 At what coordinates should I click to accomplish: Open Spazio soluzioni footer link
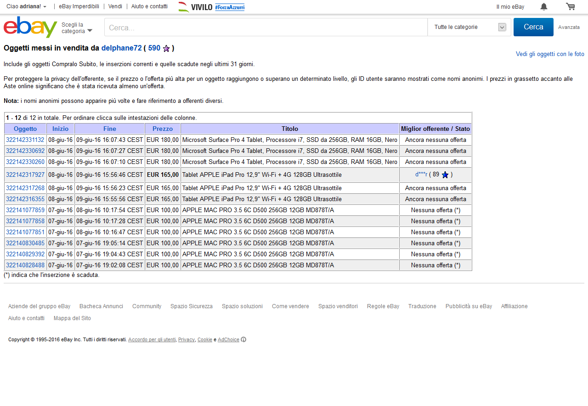click(x=242, y=306)
